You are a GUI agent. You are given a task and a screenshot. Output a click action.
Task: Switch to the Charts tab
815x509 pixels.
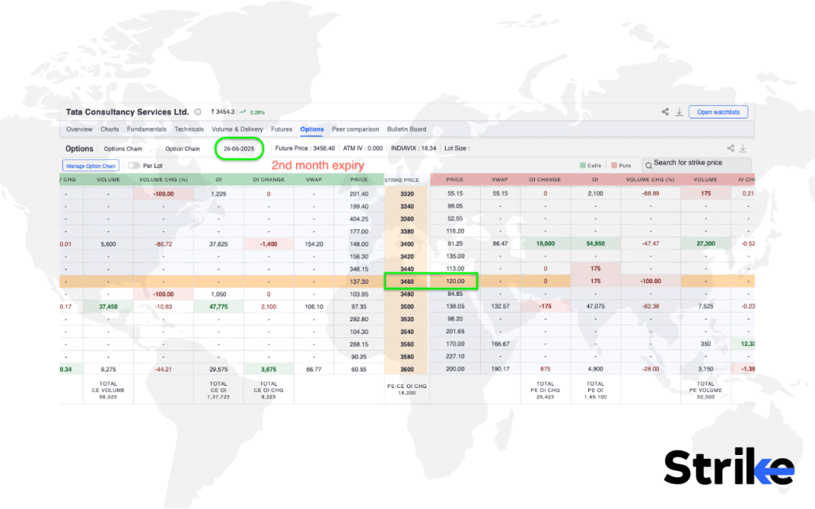point(110,130)
